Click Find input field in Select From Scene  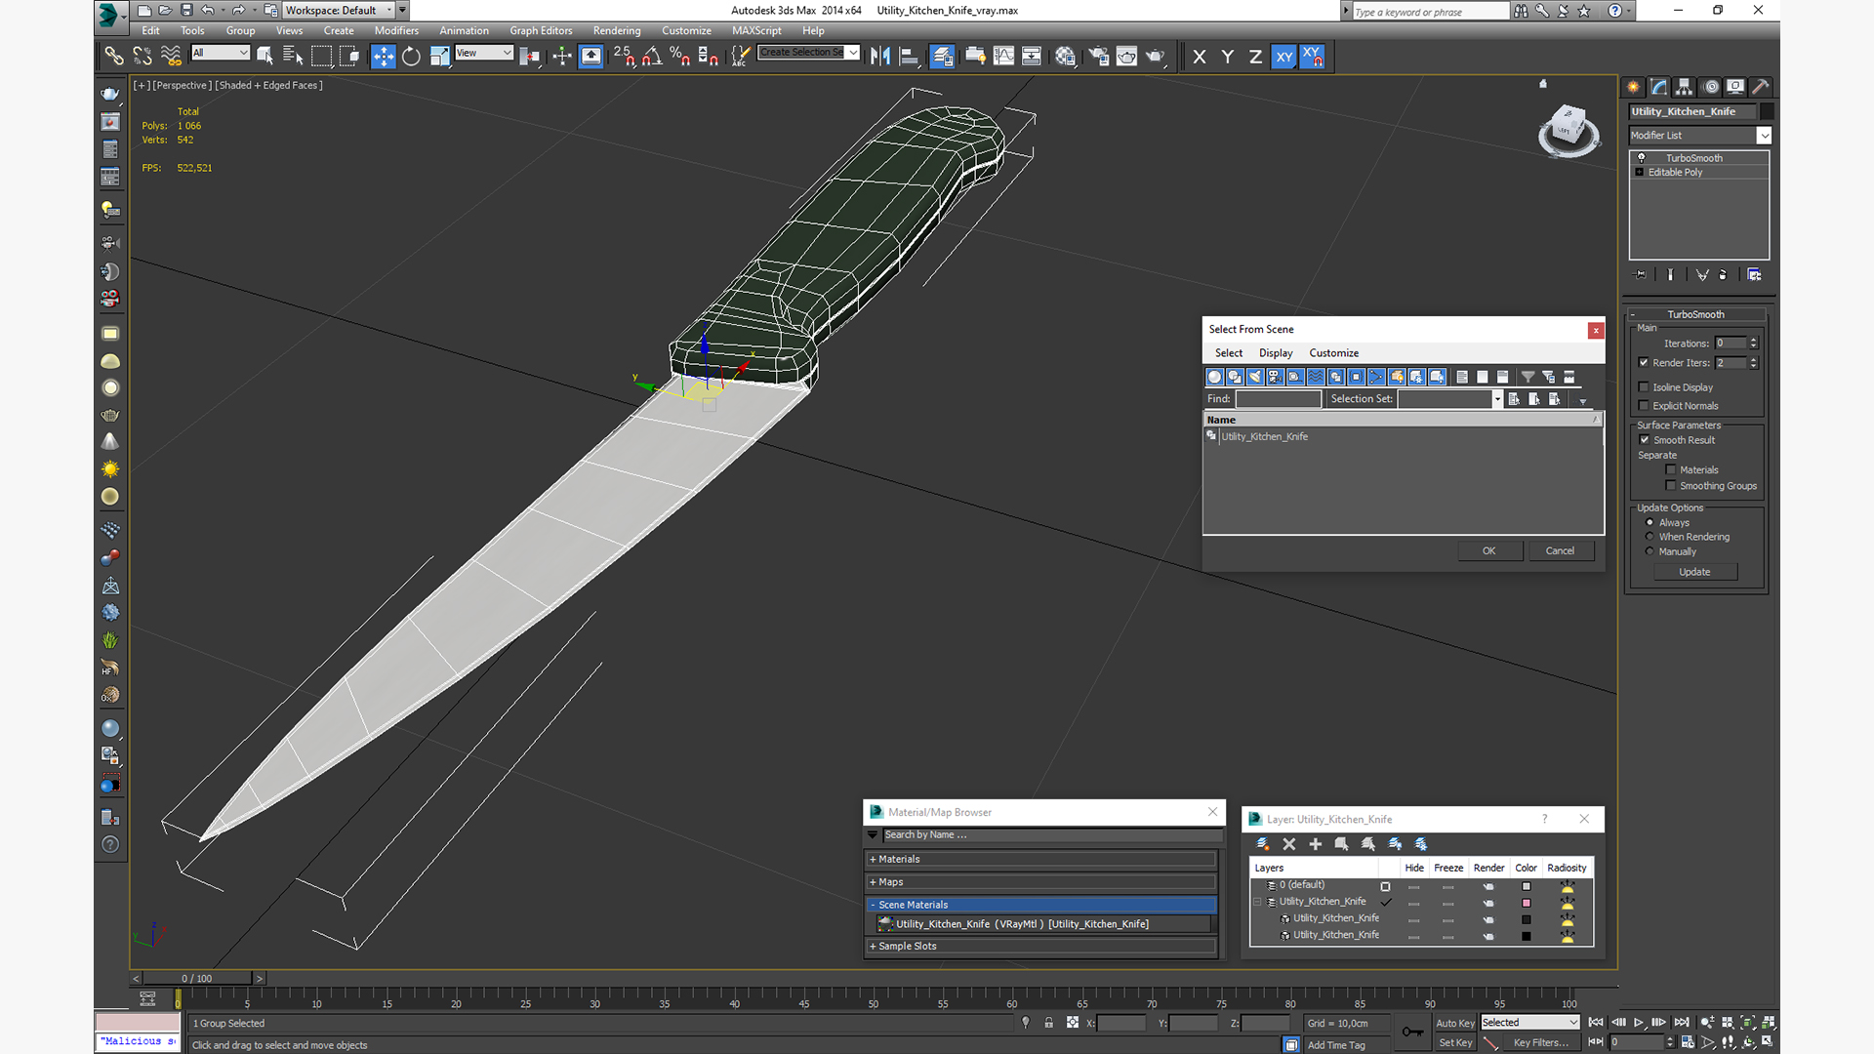click(1276, 397)
